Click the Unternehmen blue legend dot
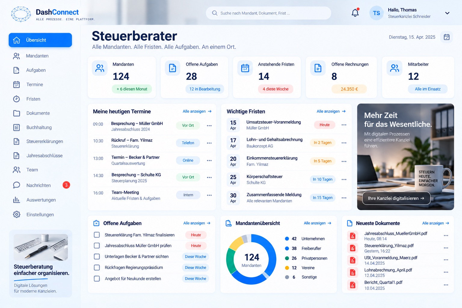This screenshot has height=308, width=462. click(x=287, y=239)
